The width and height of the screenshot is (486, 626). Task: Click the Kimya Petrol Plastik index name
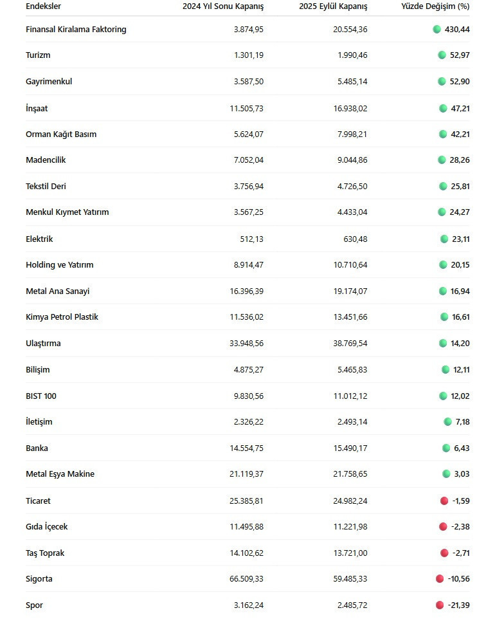62,317
